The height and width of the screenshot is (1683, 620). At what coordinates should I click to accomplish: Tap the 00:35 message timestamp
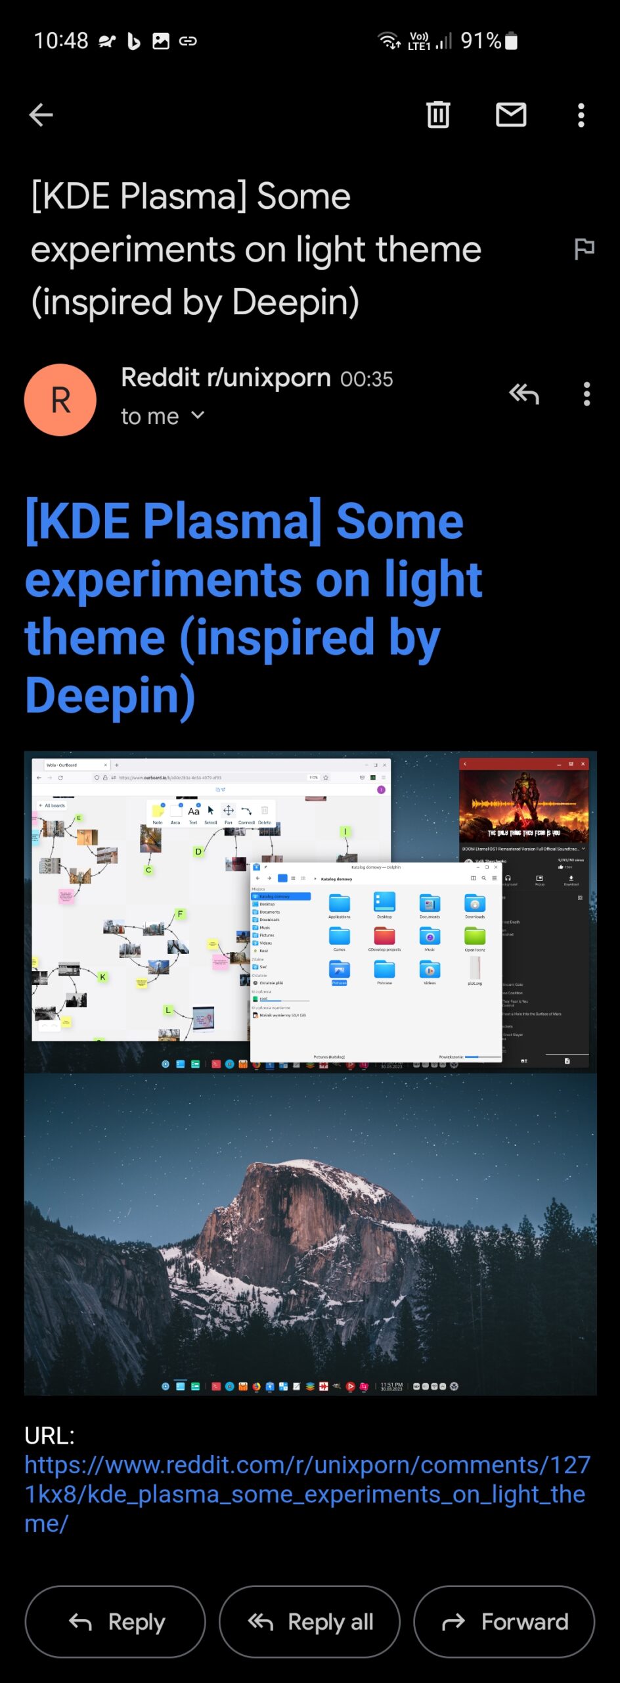coord(366,379)
